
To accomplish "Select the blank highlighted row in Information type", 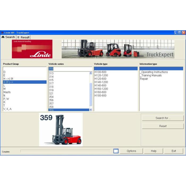I will click(161, 69).
